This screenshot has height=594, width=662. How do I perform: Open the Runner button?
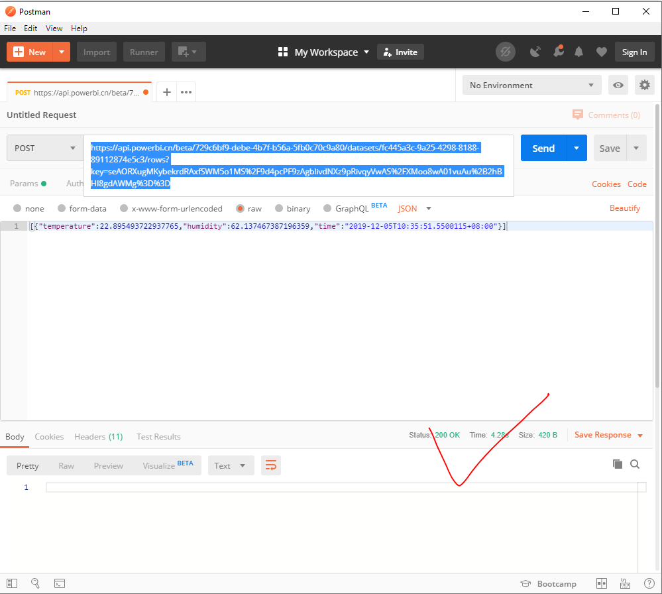click(144, 52)
